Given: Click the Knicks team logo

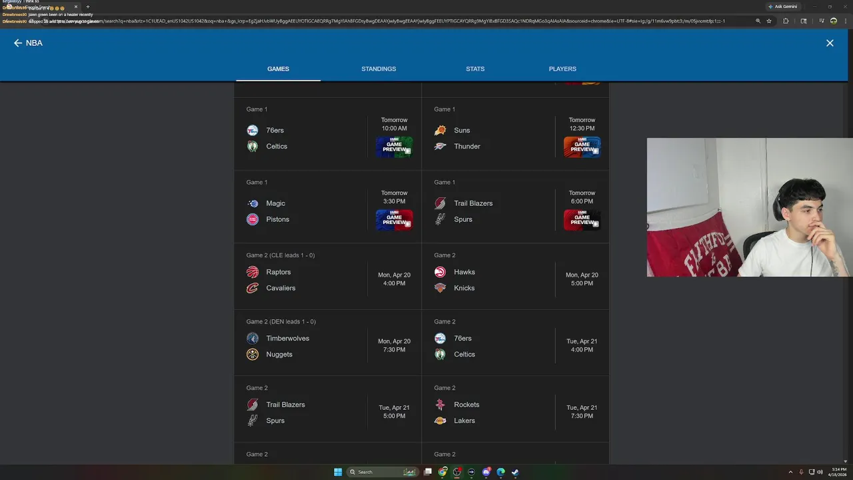Looking at the screenshot, I should [x=440, y=288].
